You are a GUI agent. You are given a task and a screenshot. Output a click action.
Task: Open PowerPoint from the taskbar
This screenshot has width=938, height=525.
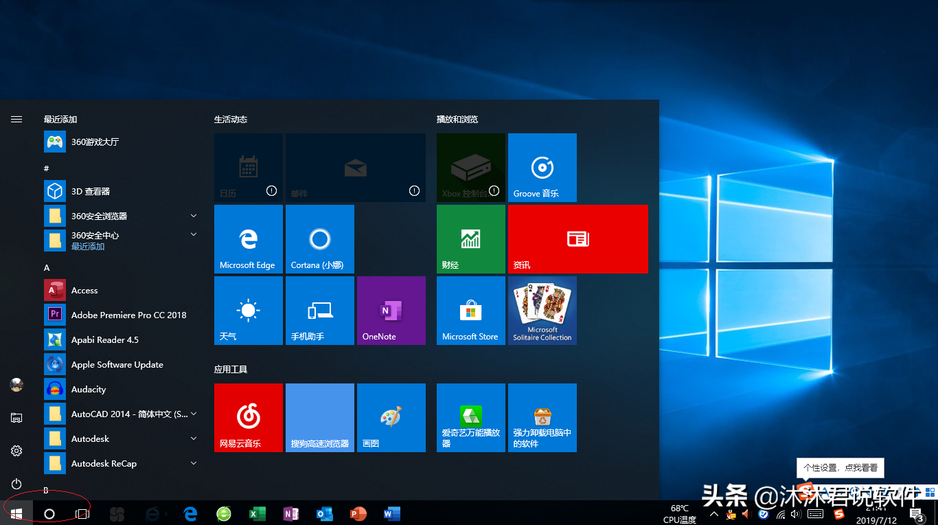click(358, 513)
